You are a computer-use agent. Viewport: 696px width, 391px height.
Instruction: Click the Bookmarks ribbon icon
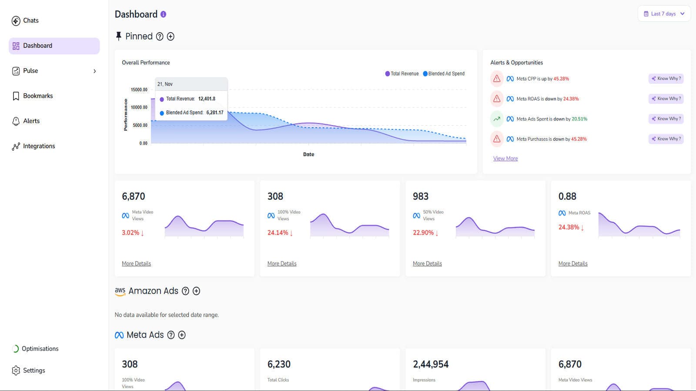(16, 96)
